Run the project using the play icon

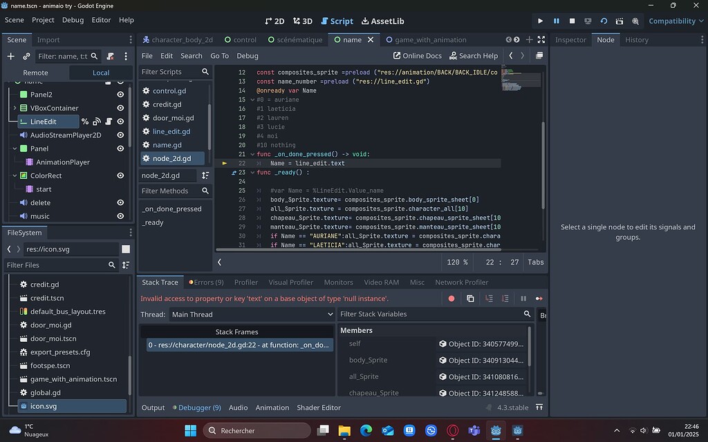(x=541, y=21)
